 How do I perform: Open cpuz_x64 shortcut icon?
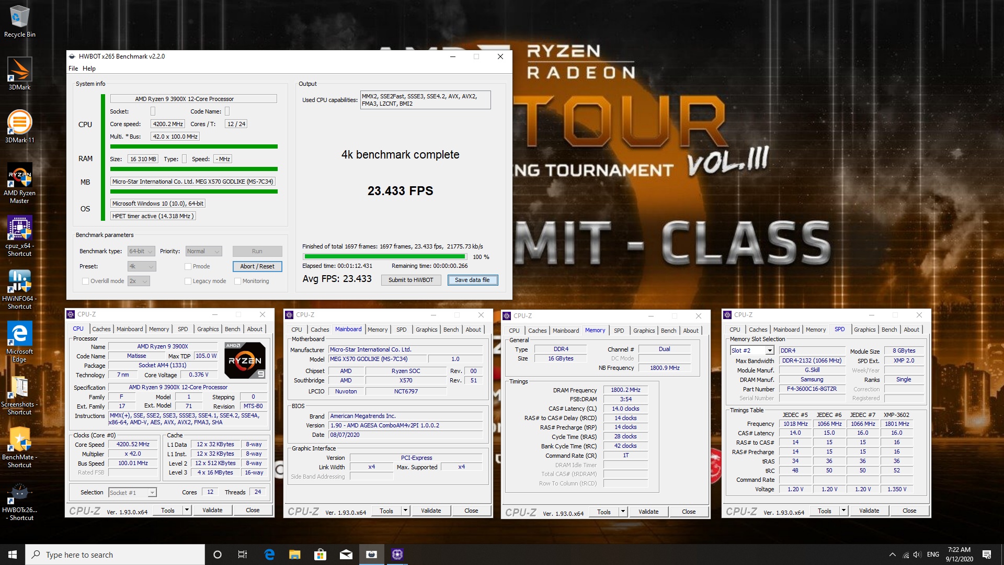19,236
